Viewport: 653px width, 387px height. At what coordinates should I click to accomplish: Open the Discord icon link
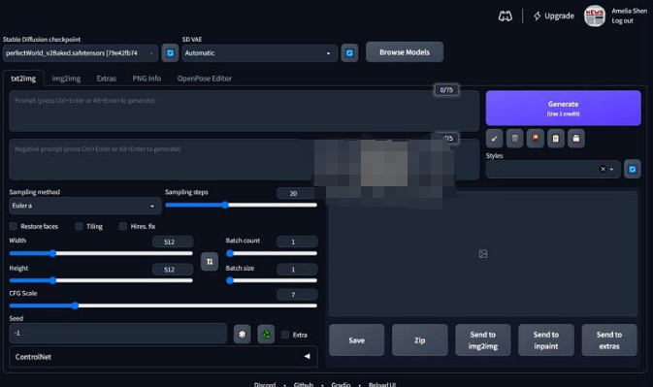pos(506,16)
